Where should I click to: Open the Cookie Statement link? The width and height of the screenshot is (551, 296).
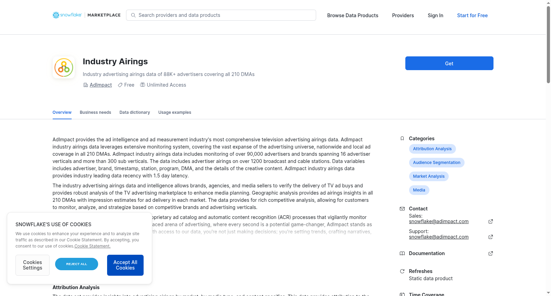click(93, 246)
